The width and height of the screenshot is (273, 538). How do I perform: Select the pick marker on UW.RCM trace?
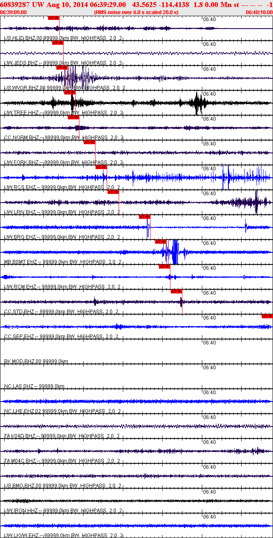[165, 267]
